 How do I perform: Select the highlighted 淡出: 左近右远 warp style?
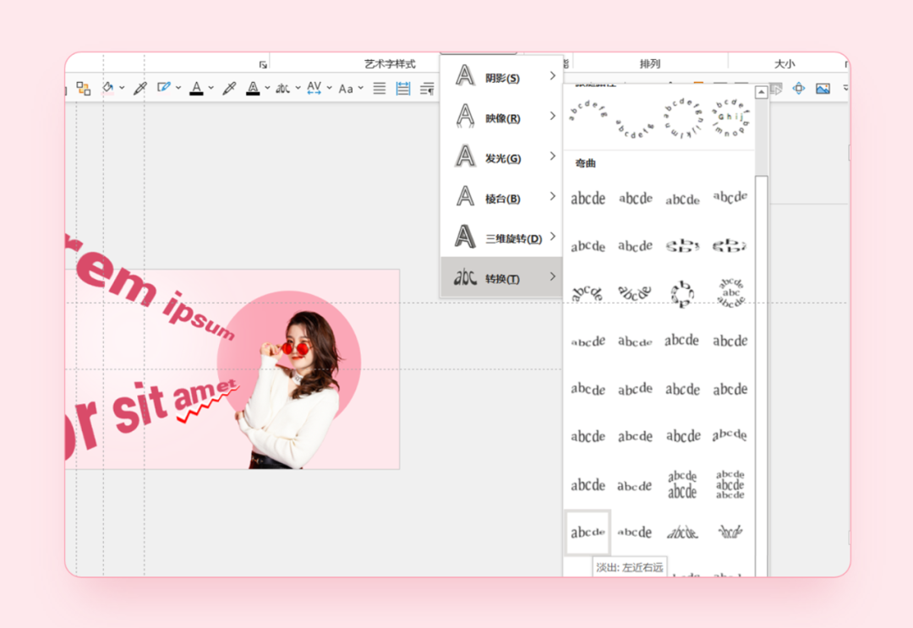(588, 532)
